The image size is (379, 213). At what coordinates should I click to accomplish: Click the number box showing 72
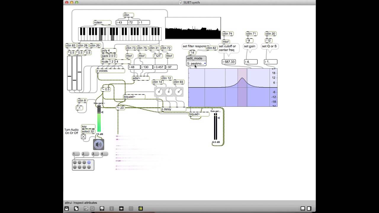(x=132, y=22)
